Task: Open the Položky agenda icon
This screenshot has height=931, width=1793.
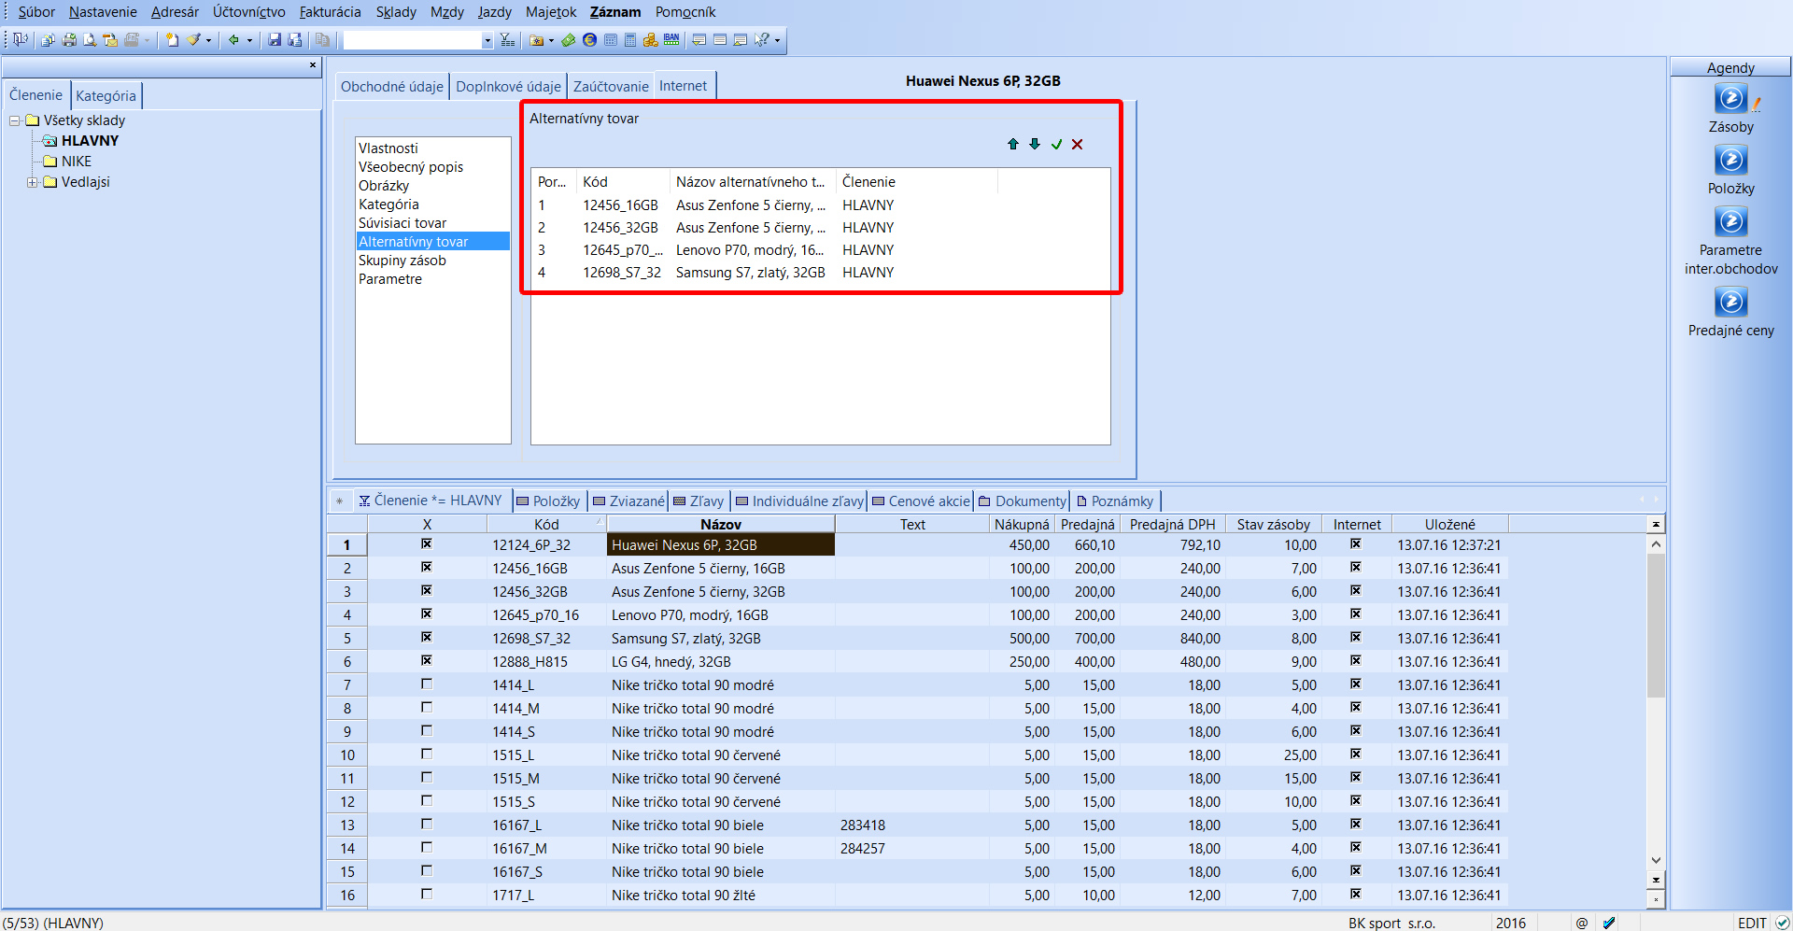Action: [1731, 160]
